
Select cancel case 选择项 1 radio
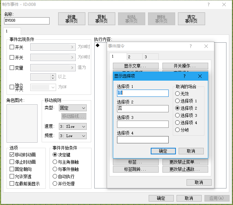186,101
